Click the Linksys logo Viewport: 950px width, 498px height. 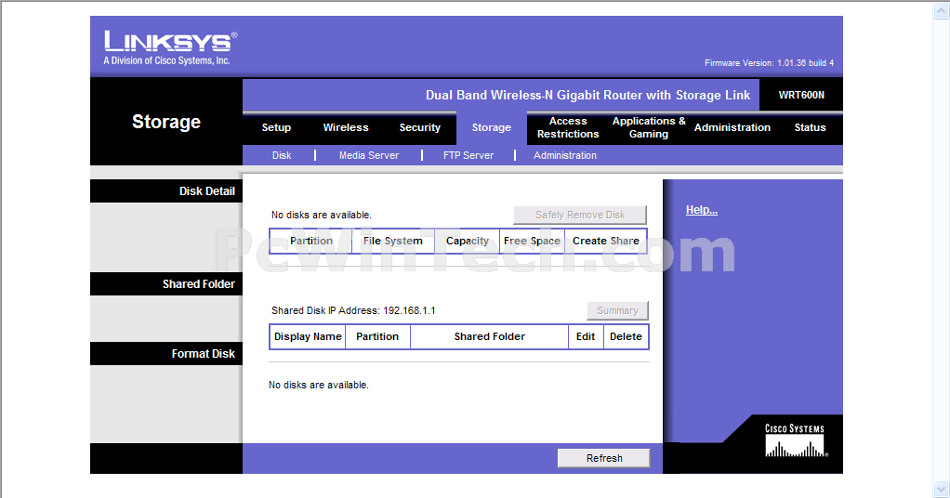click(170, 47)
